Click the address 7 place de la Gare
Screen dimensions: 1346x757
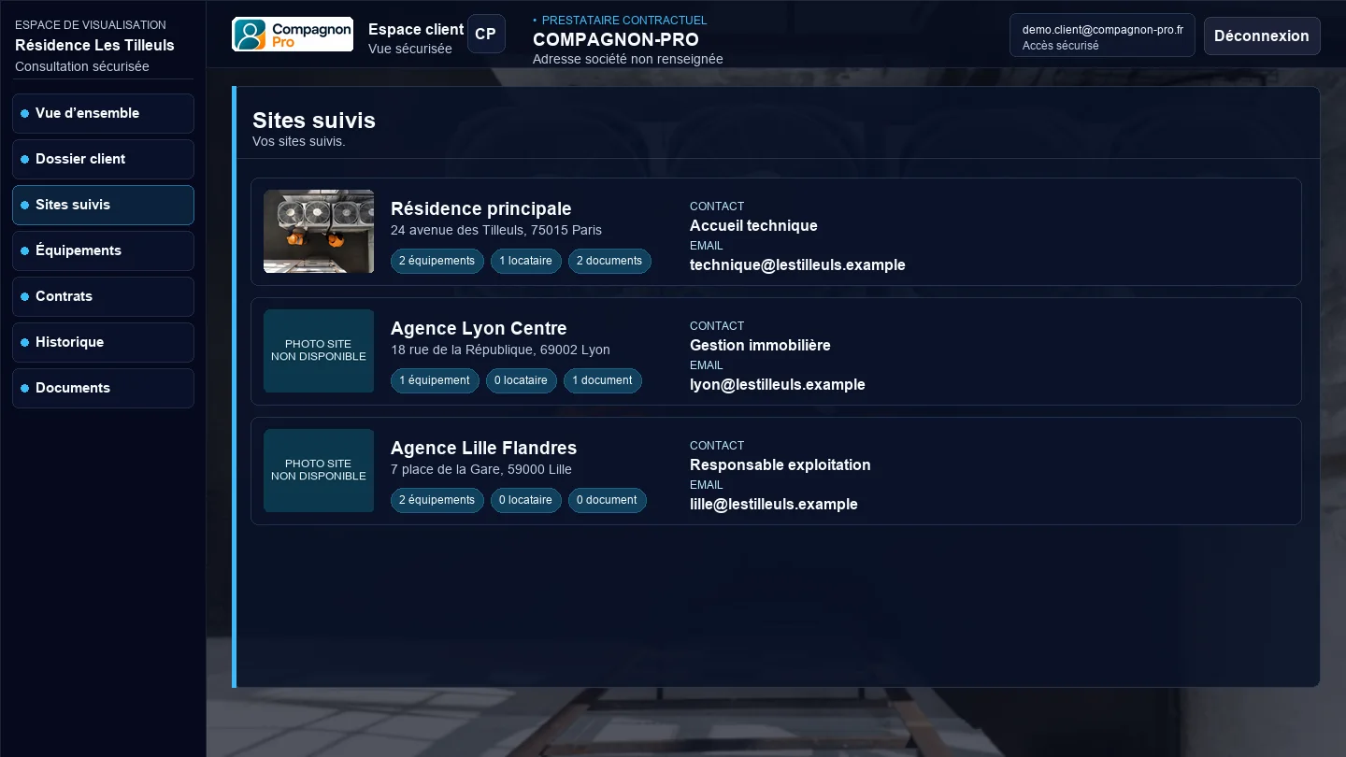click(481, 469)
